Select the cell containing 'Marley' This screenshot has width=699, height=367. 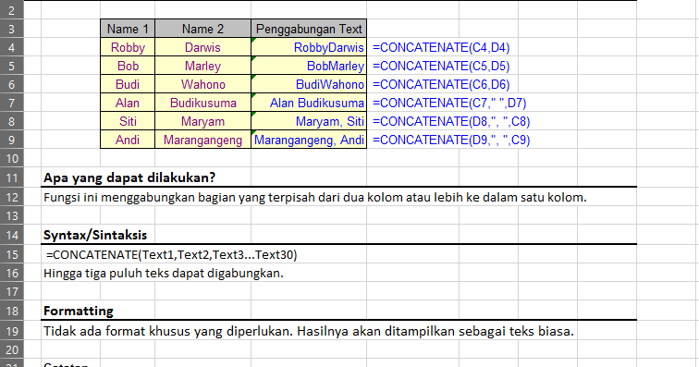click(x=202, y=66)
